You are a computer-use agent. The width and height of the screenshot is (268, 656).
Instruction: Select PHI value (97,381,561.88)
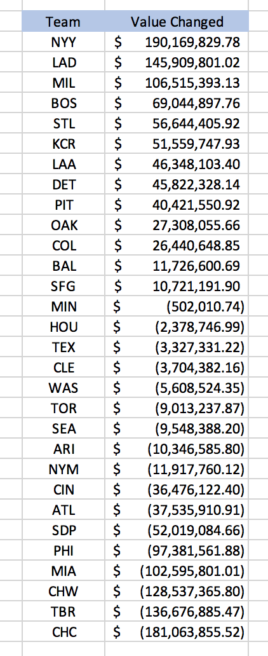[177, 551]
